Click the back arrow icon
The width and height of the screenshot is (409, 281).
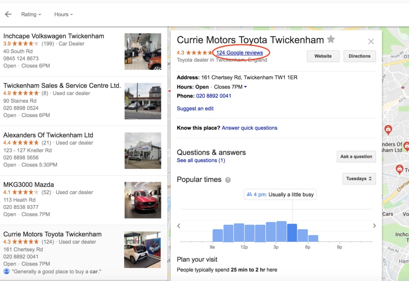[x=8, y=14]
